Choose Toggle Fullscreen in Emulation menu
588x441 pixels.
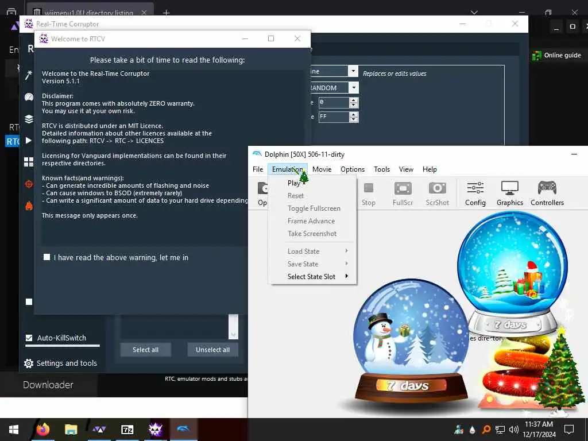[312, 208]
